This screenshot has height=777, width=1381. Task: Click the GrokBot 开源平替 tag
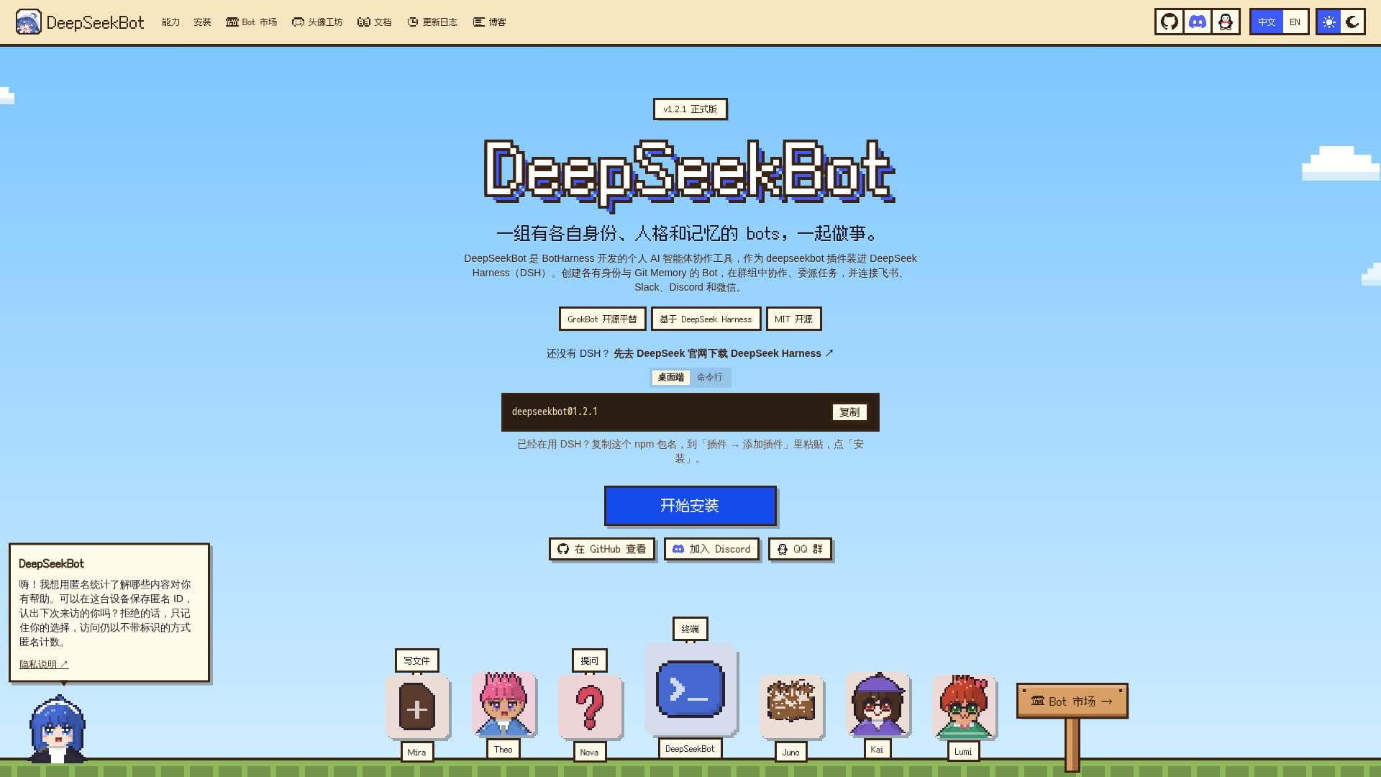pos(602,319)
